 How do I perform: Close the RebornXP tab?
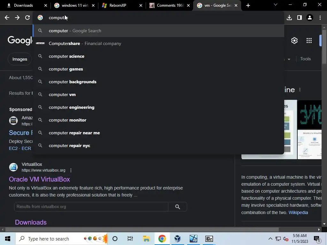pyautogui.click(x=141, y=5)
